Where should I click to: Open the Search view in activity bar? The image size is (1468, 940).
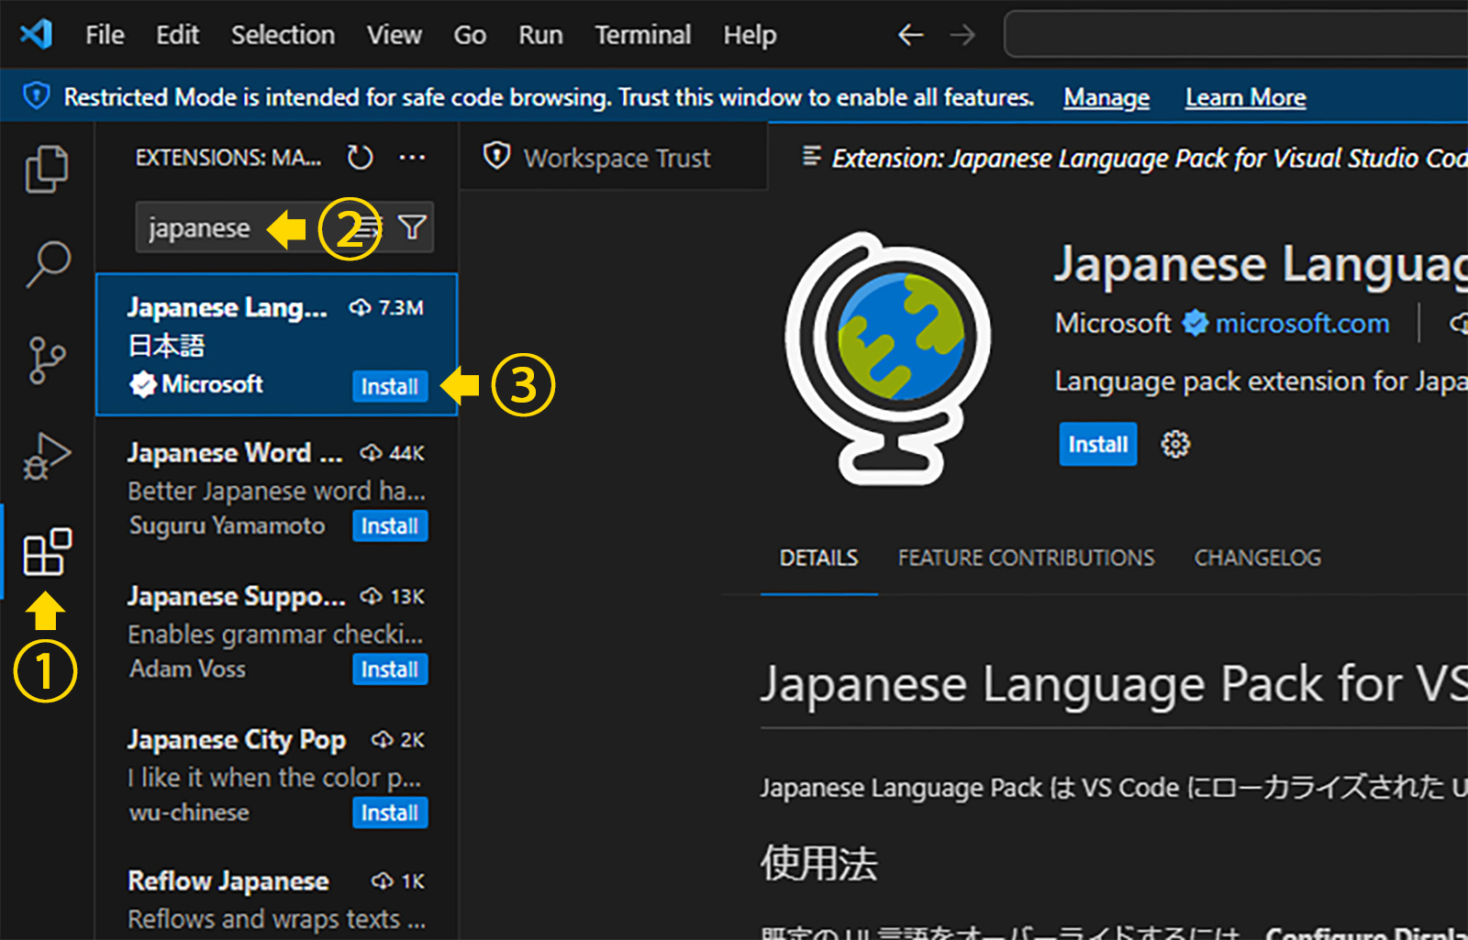47,264
